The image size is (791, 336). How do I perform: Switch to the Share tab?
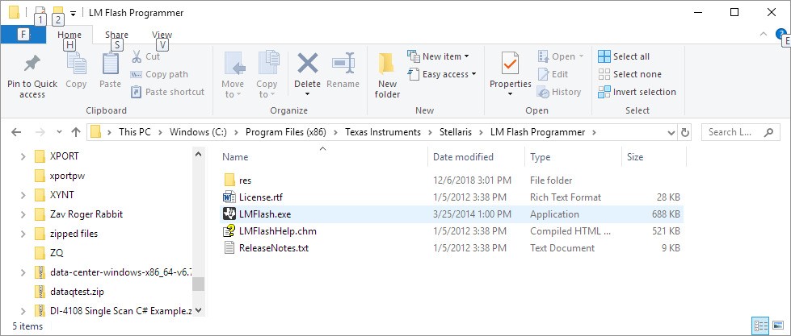point(116,35)
